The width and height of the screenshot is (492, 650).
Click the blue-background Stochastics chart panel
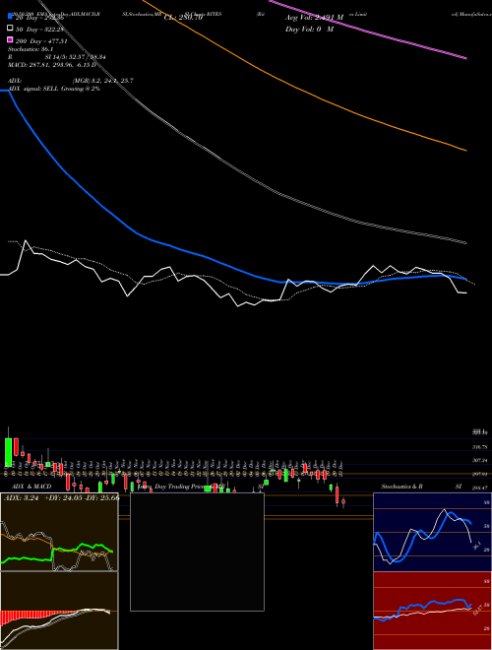(432, 532)
